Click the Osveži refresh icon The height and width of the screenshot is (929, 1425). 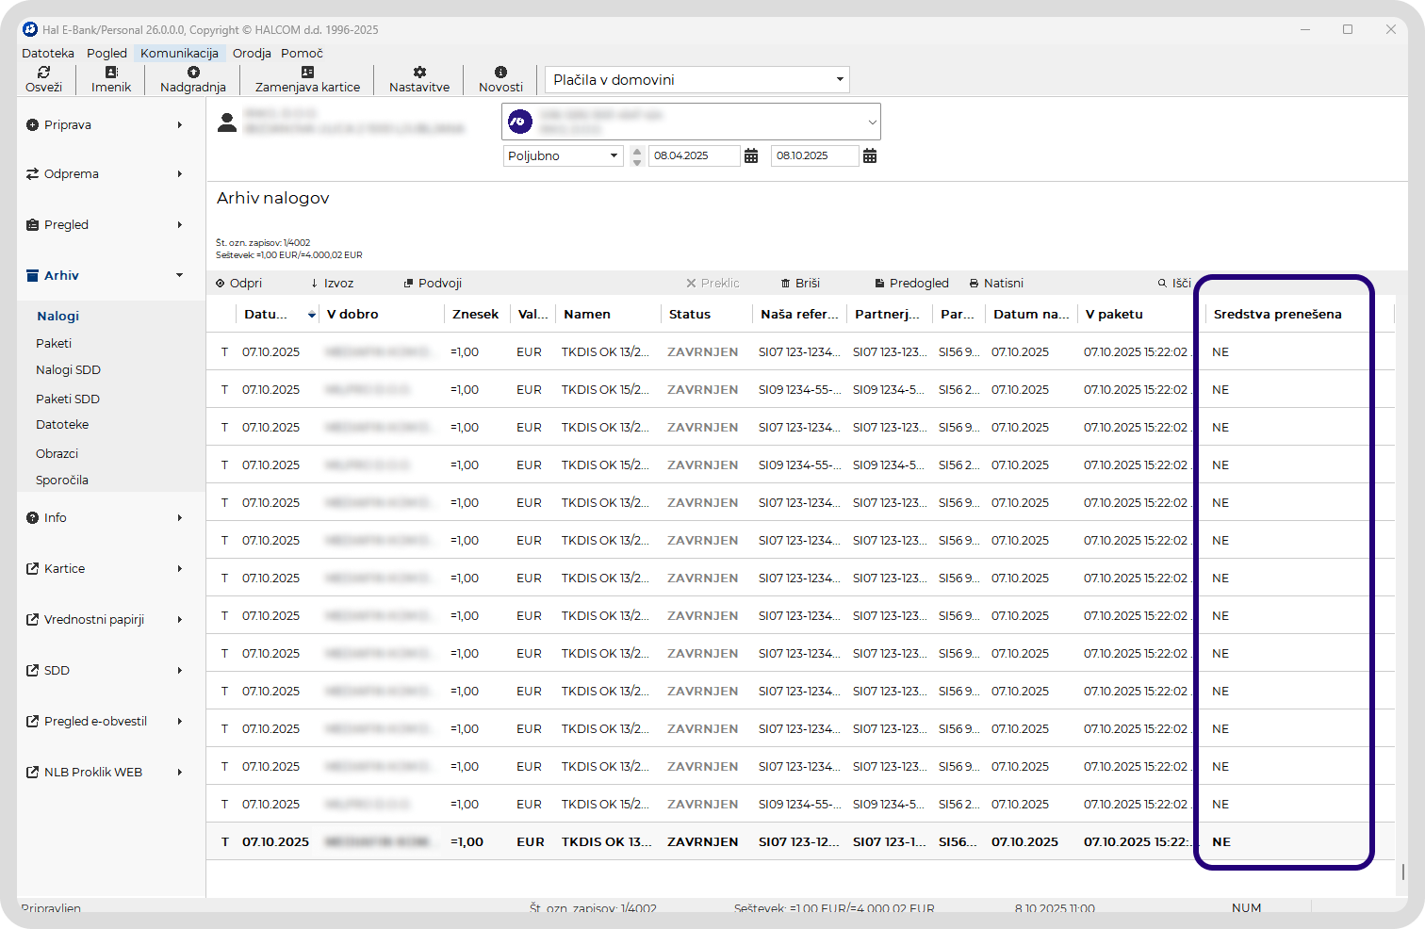[43, 73]
